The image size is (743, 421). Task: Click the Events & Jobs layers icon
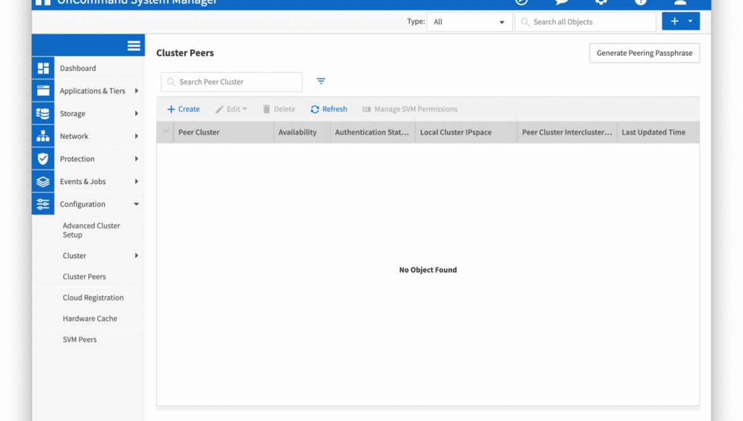pos(43,182)
